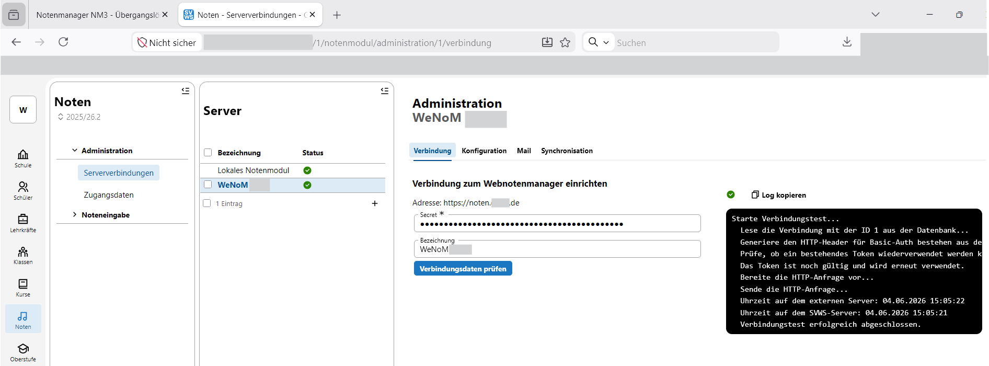Focus the Bezeichnung input field
The width and height of the screenshot is (989, 366).
tap(557, 249)
